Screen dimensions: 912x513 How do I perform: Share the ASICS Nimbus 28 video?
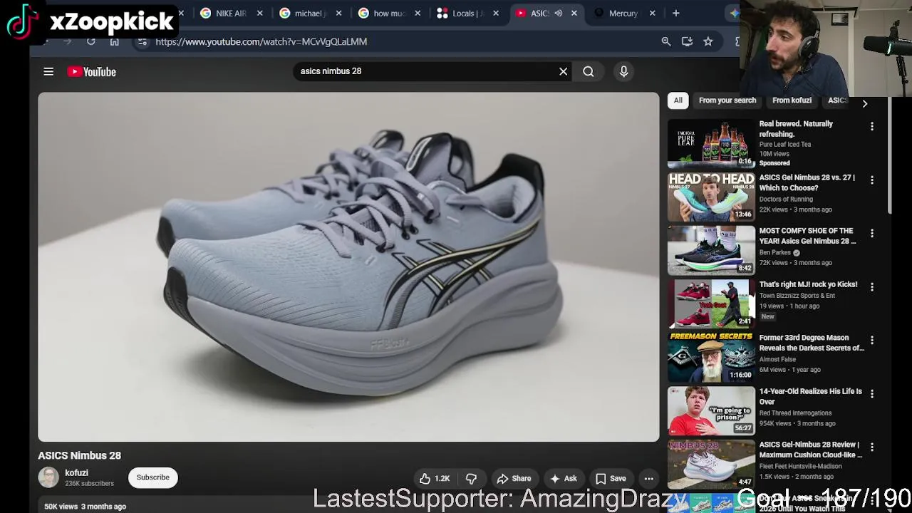pos(514,479)
